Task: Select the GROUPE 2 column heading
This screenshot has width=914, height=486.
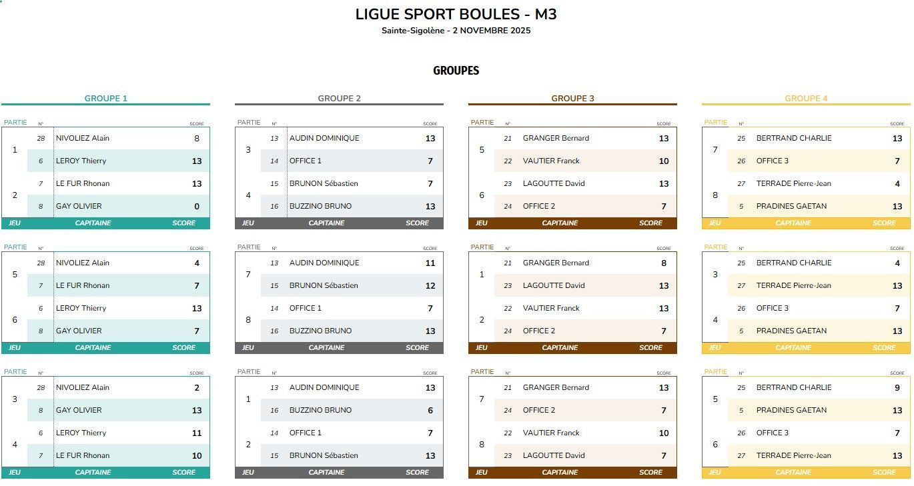Action: (339, 99)
